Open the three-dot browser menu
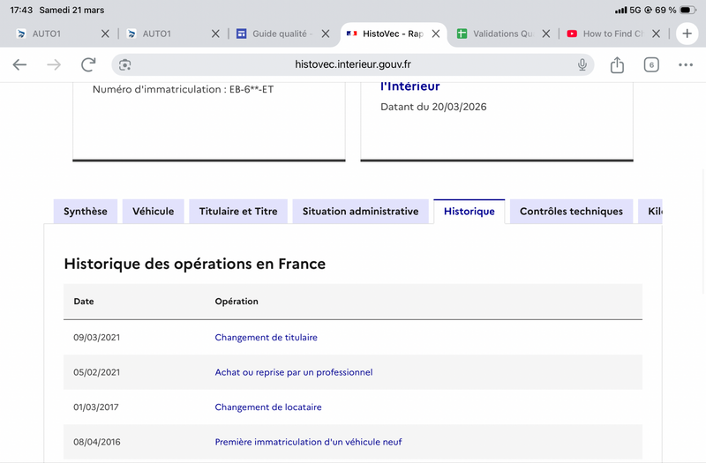706x463 pixels. (686, 65)
